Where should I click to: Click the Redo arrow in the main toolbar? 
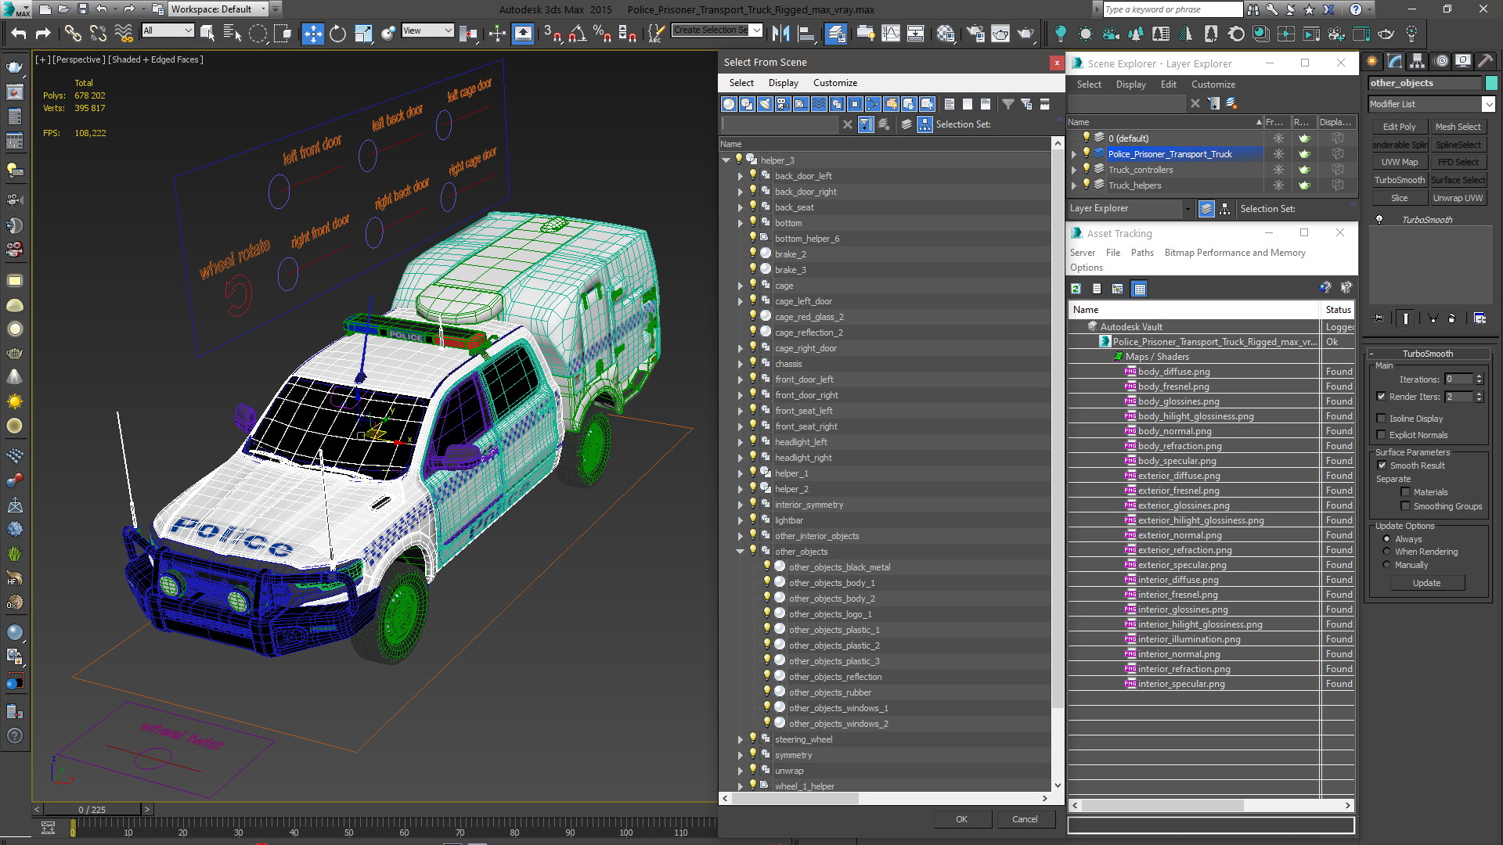[43, 33]
